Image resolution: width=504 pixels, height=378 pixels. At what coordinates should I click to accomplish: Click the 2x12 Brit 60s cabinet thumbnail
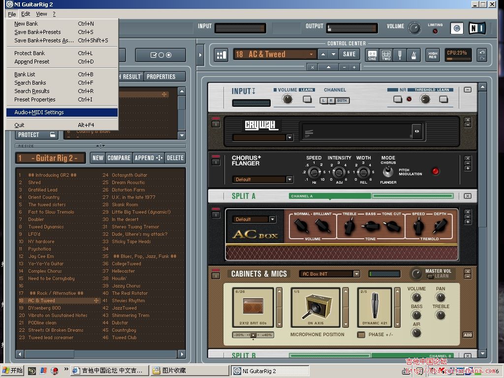point(252,307)
